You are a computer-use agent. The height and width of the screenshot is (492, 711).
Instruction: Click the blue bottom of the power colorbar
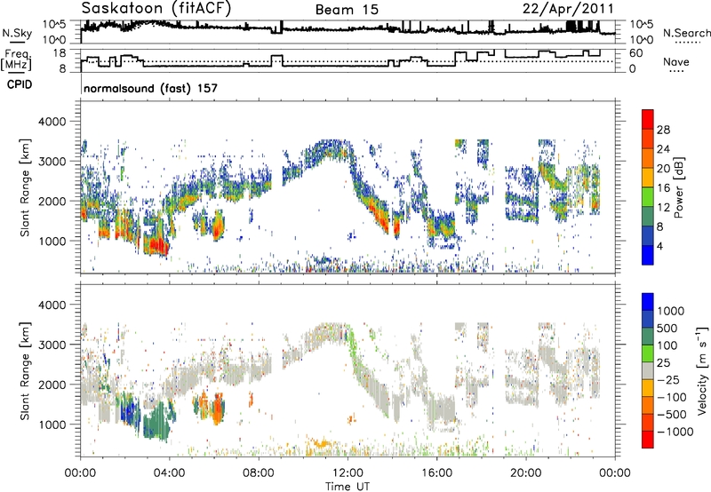pyautogui.click(x=648, y=255)
